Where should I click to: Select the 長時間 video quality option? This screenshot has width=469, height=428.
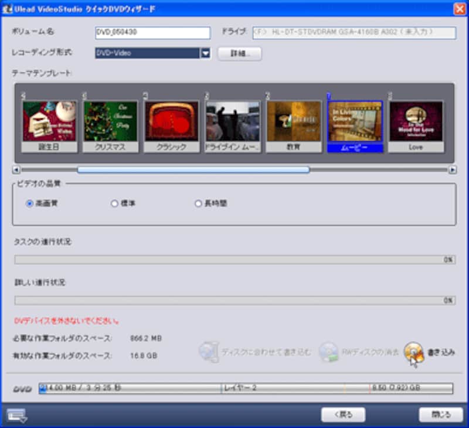click(198, 203)
